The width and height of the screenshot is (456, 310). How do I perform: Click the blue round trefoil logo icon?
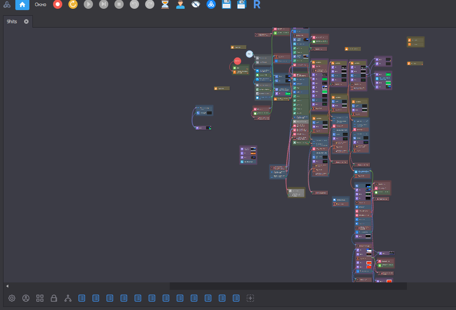pyautogui.click(x=211, y=5)
